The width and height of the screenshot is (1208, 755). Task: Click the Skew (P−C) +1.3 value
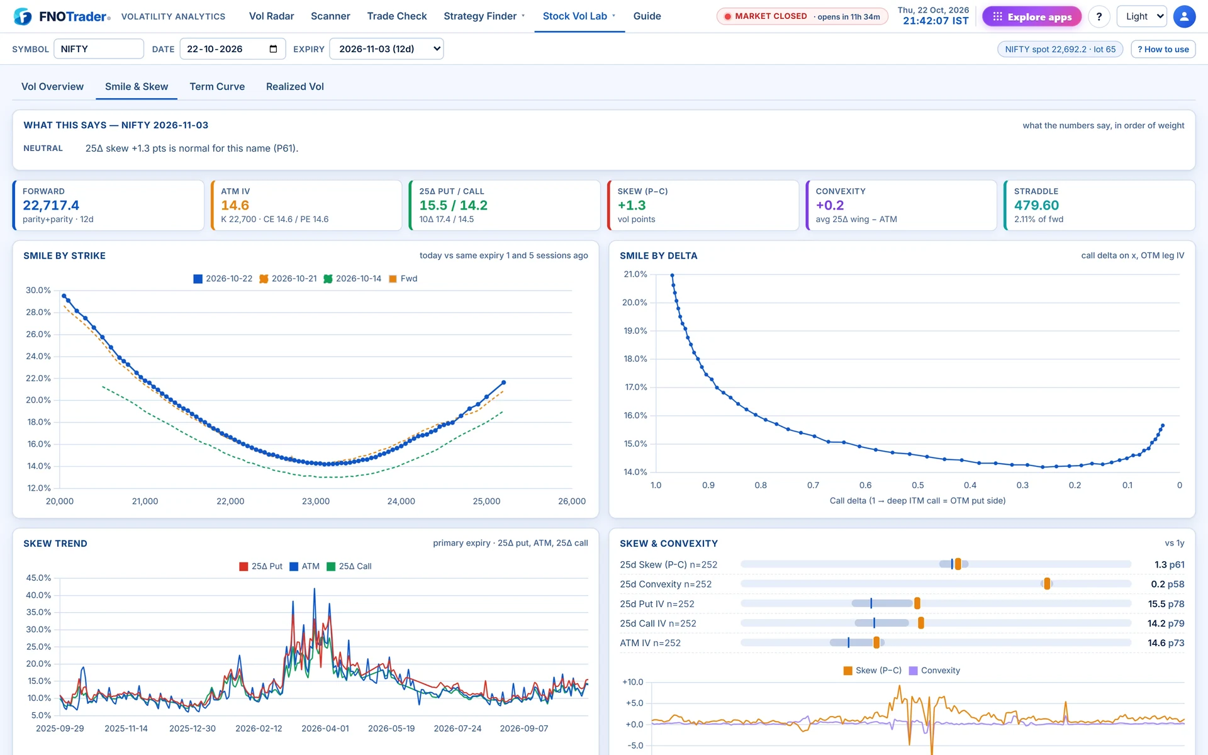pyautogui.click(x=632, y=205)
